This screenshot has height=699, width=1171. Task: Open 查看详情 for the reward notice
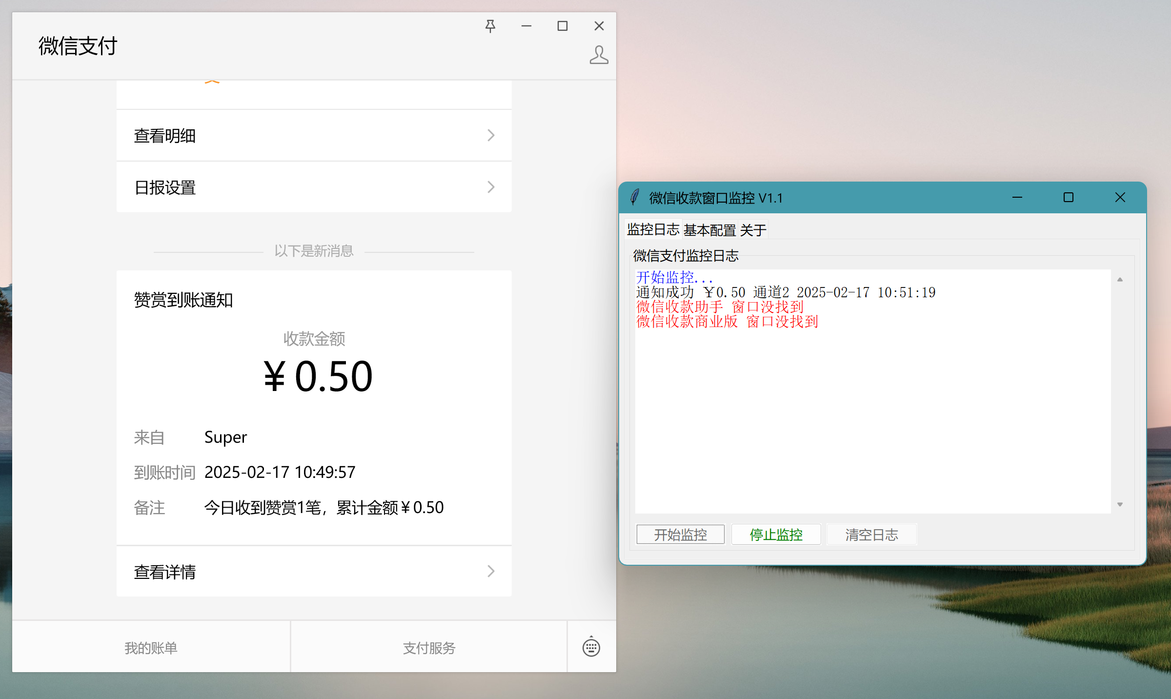[x=314, y=572]
